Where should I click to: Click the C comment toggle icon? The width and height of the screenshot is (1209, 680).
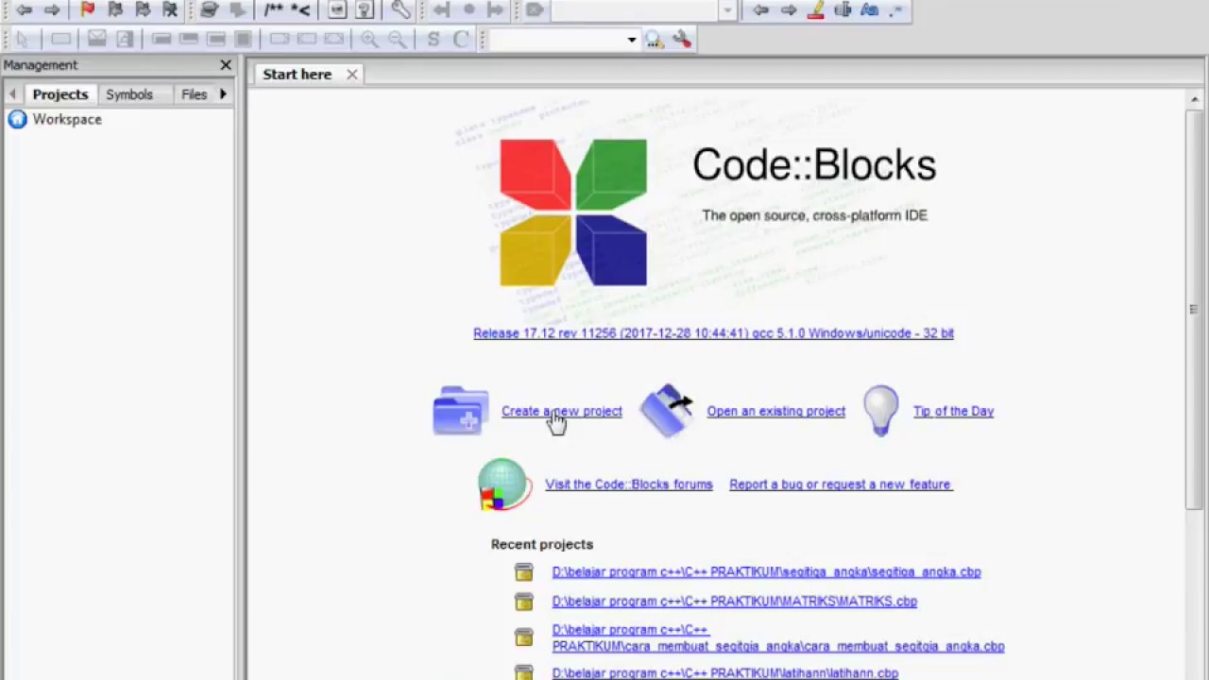tap(461, 39)
